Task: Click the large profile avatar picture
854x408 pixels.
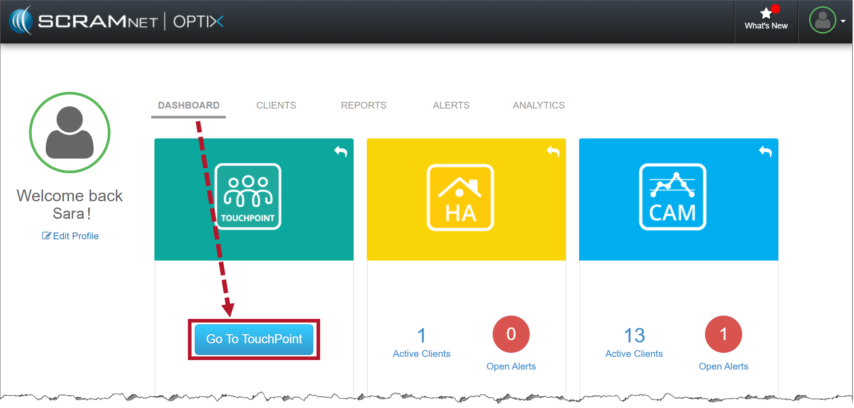Action: 70,133
